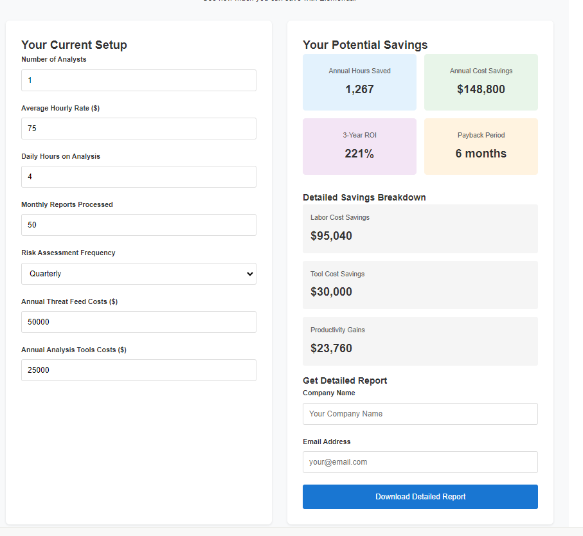Click the Number of Analysts input field
Screen dimensions: 583x536
coord(138,80)
